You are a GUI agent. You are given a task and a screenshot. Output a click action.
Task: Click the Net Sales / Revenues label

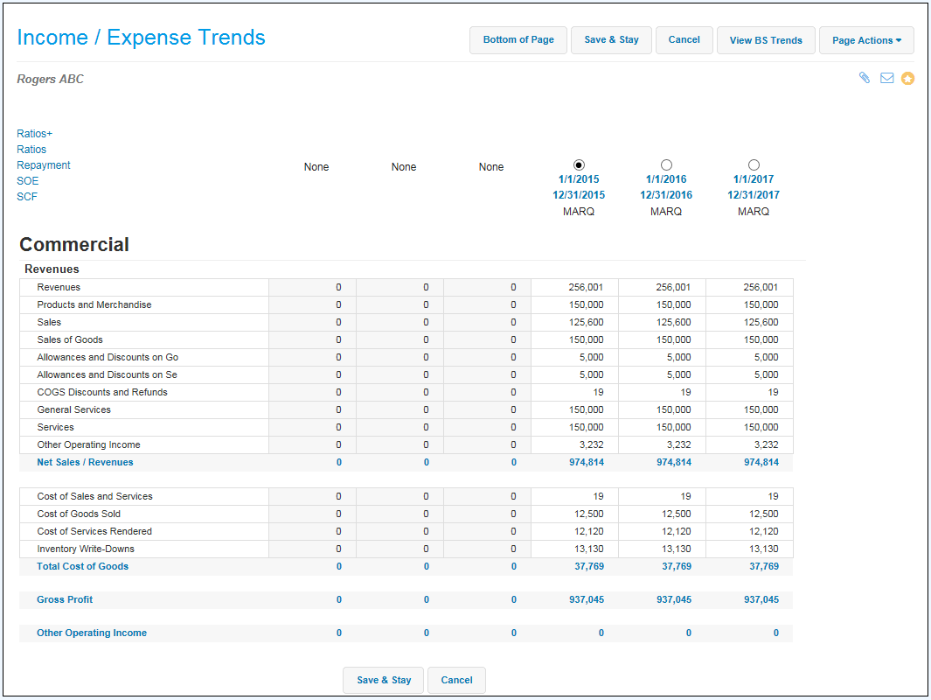(x=85, y=462)
